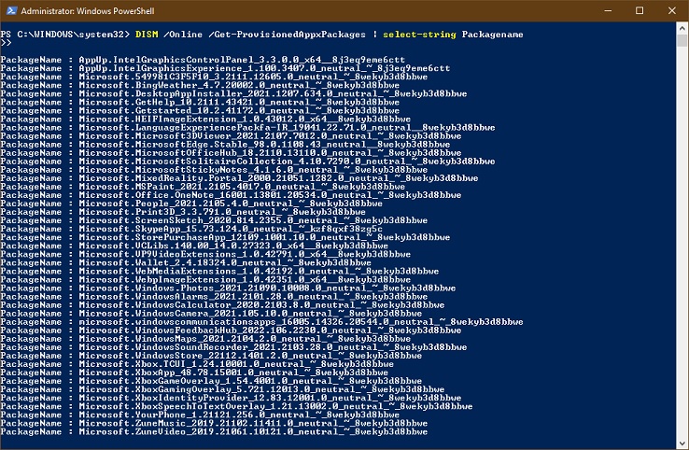Select the Microsoft.MicrosoftEdge.Stable package line
The width and height of the screenshot is (689, 450).
pyautogui.click(x=225, y=144)
